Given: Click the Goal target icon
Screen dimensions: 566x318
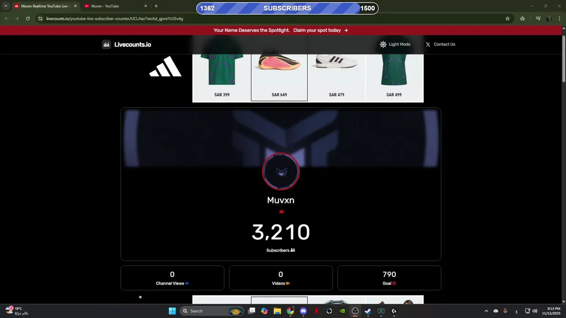Looking at the screenshot, I should click(x=394, y=283).
